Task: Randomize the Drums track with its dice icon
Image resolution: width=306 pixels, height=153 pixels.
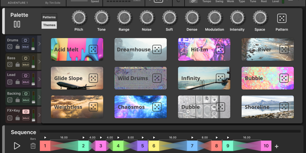Action: point(10,47)
